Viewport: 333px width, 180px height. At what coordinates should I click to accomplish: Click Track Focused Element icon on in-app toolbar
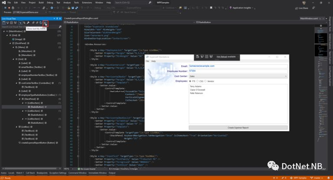(x=211, y=57)
